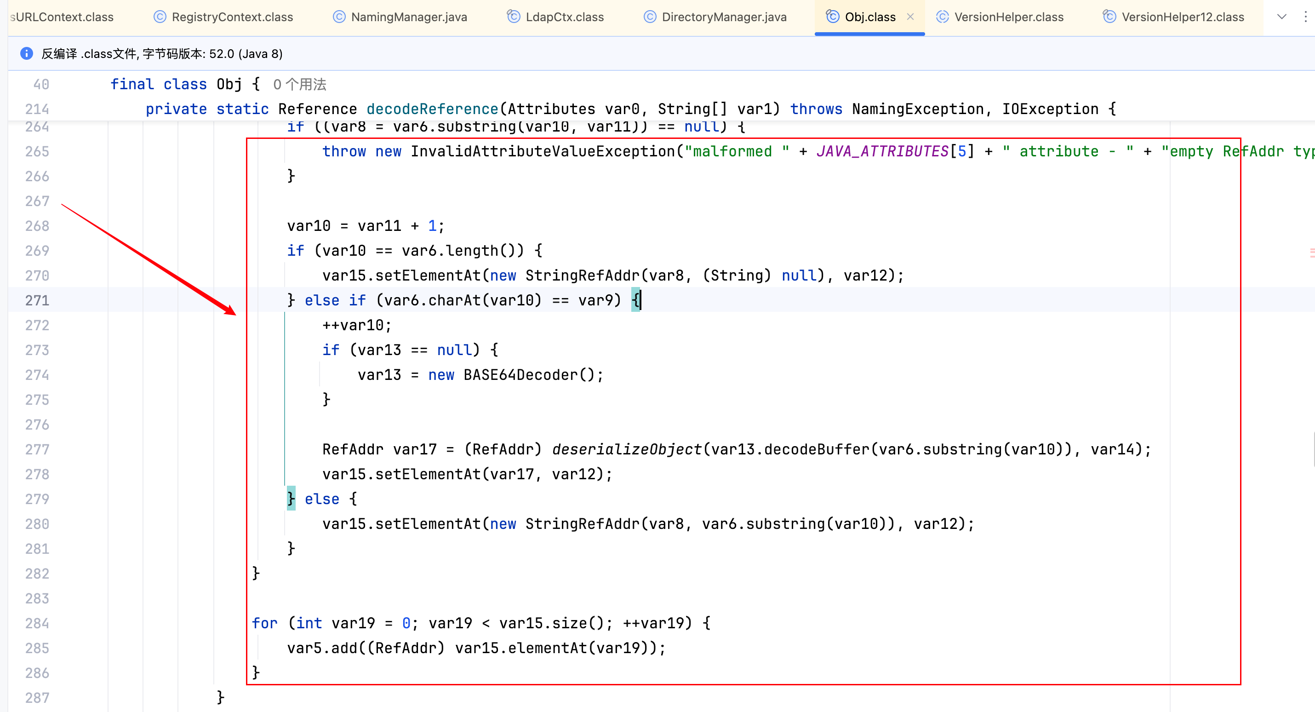Switch to the LdapCtx.class tab
The width and height of the screenshot is (1315, 712).
pyautogui.click(x=564, y=17)
